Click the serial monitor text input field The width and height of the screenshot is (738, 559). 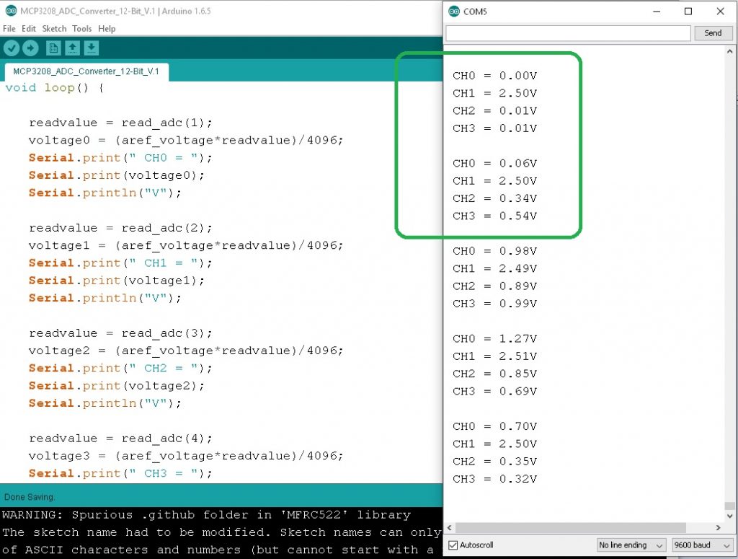coord(568,33)
